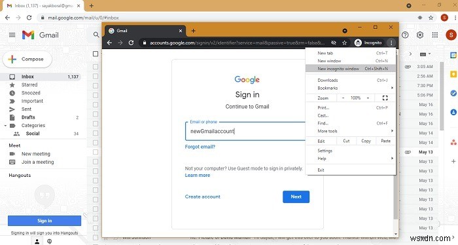Image resolution: width=458 pixels, height=245 pixels.
Task: Click the Gmail search magnifier icon
Action: coord(96,35)
